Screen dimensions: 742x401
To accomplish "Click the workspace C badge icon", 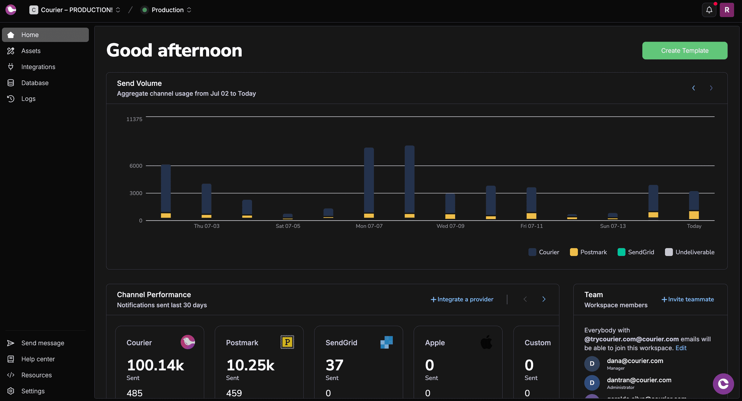I will point(34,10).
